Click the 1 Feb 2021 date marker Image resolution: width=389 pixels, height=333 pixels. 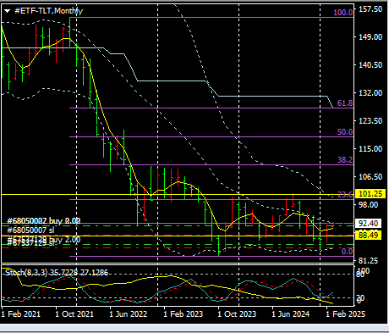tap(21, 314)
